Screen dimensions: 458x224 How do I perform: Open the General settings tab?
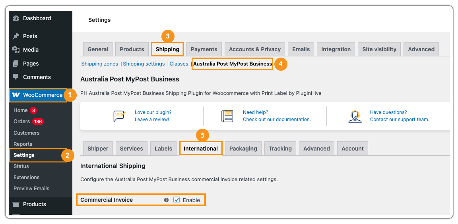coord(98,49)
